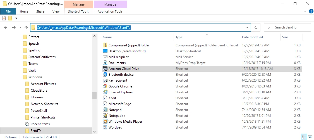Click the address bar path text

[x=84, y=28]
